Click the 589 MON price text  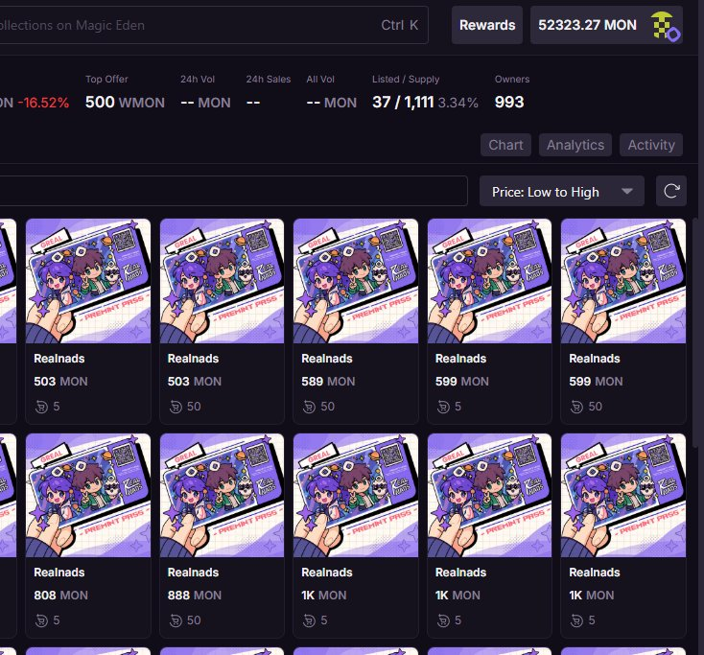tap(328, 382)
